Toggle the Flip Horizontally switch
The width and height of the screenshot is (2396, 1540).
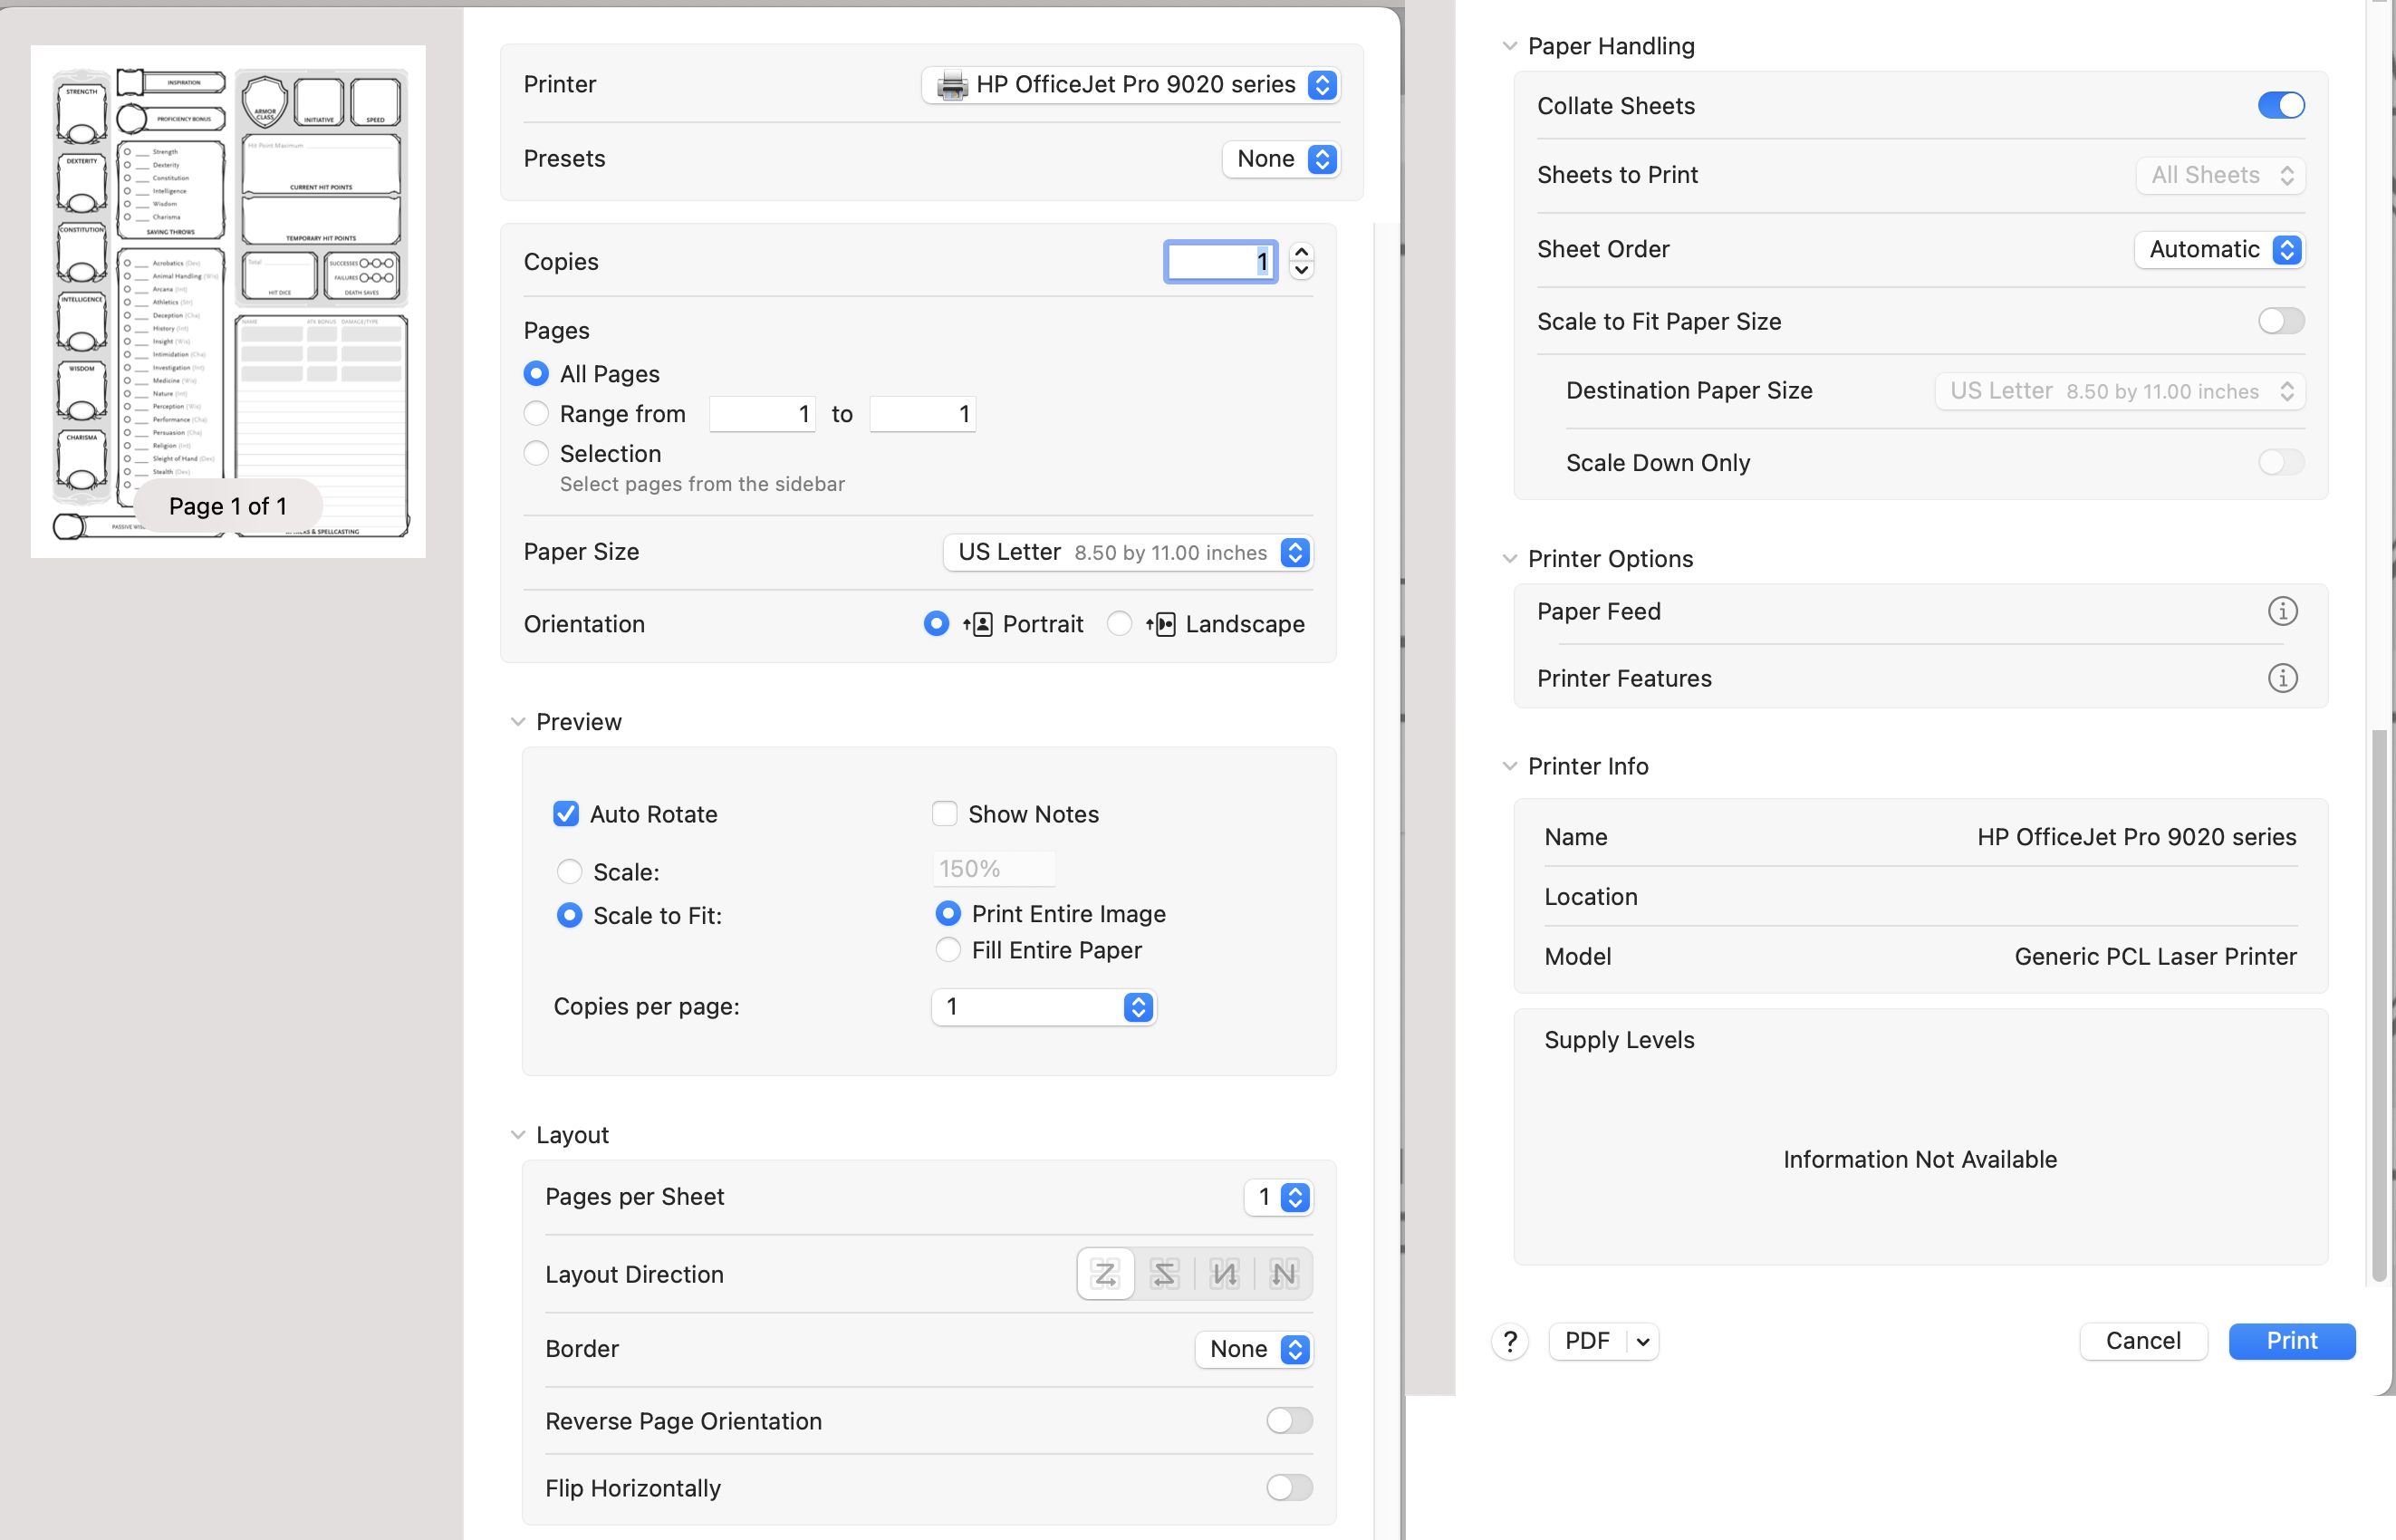[1288, 1488]
